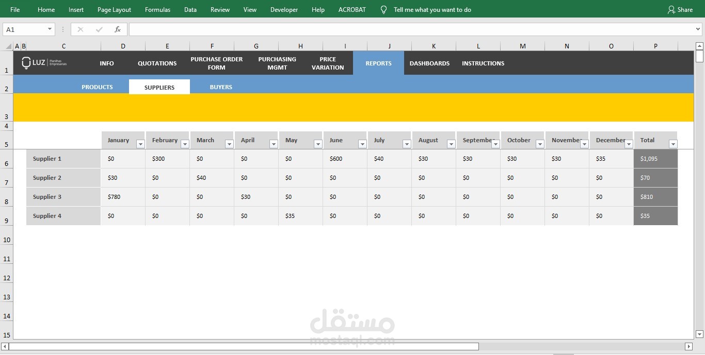This screenshot has height=355, width=705.
Task: Click the Insert Function fx icon
Action: 118,29
